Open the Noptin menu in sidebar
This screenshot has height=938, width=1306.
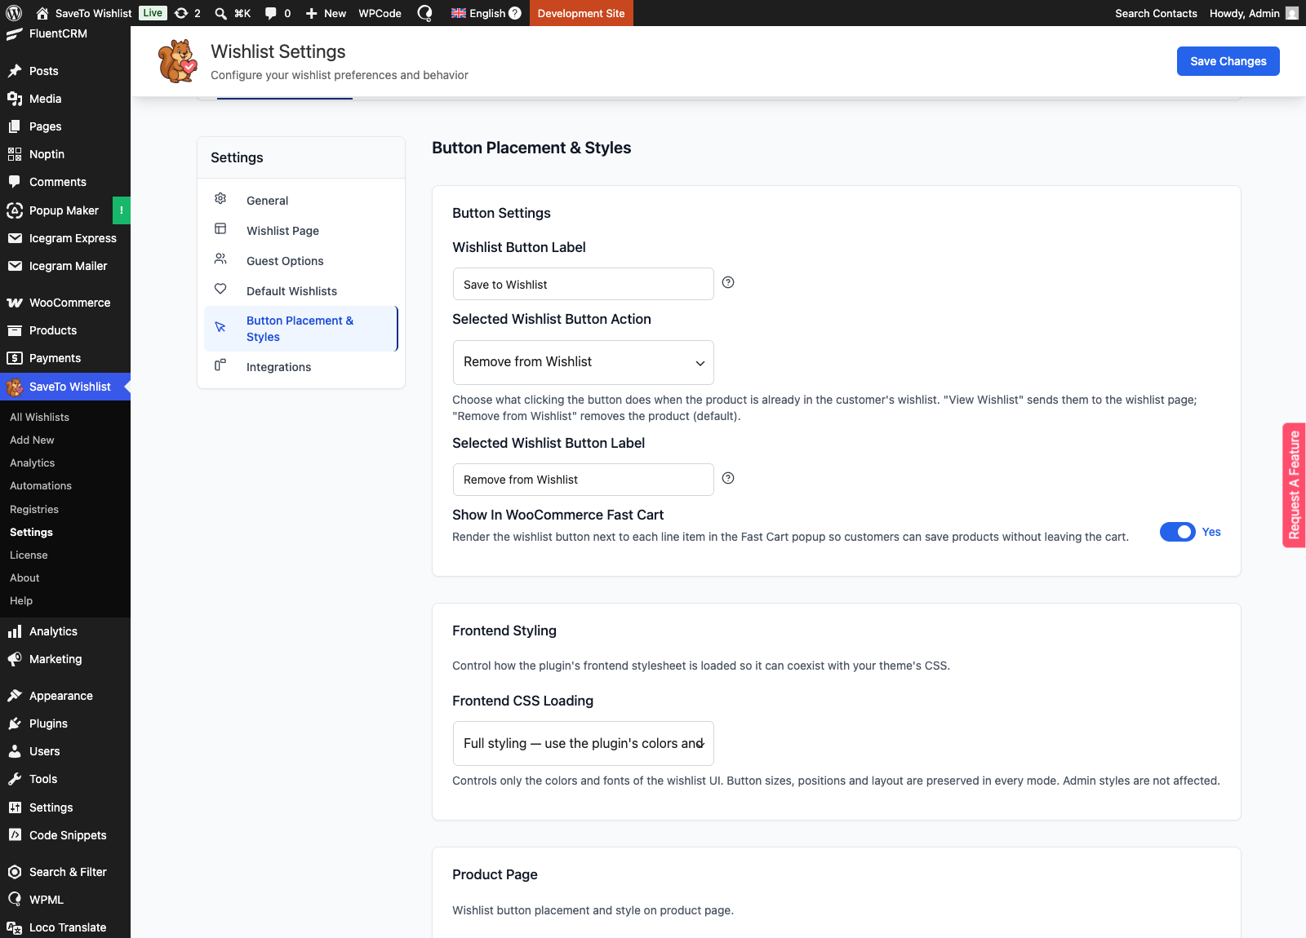tap(65, 154)
